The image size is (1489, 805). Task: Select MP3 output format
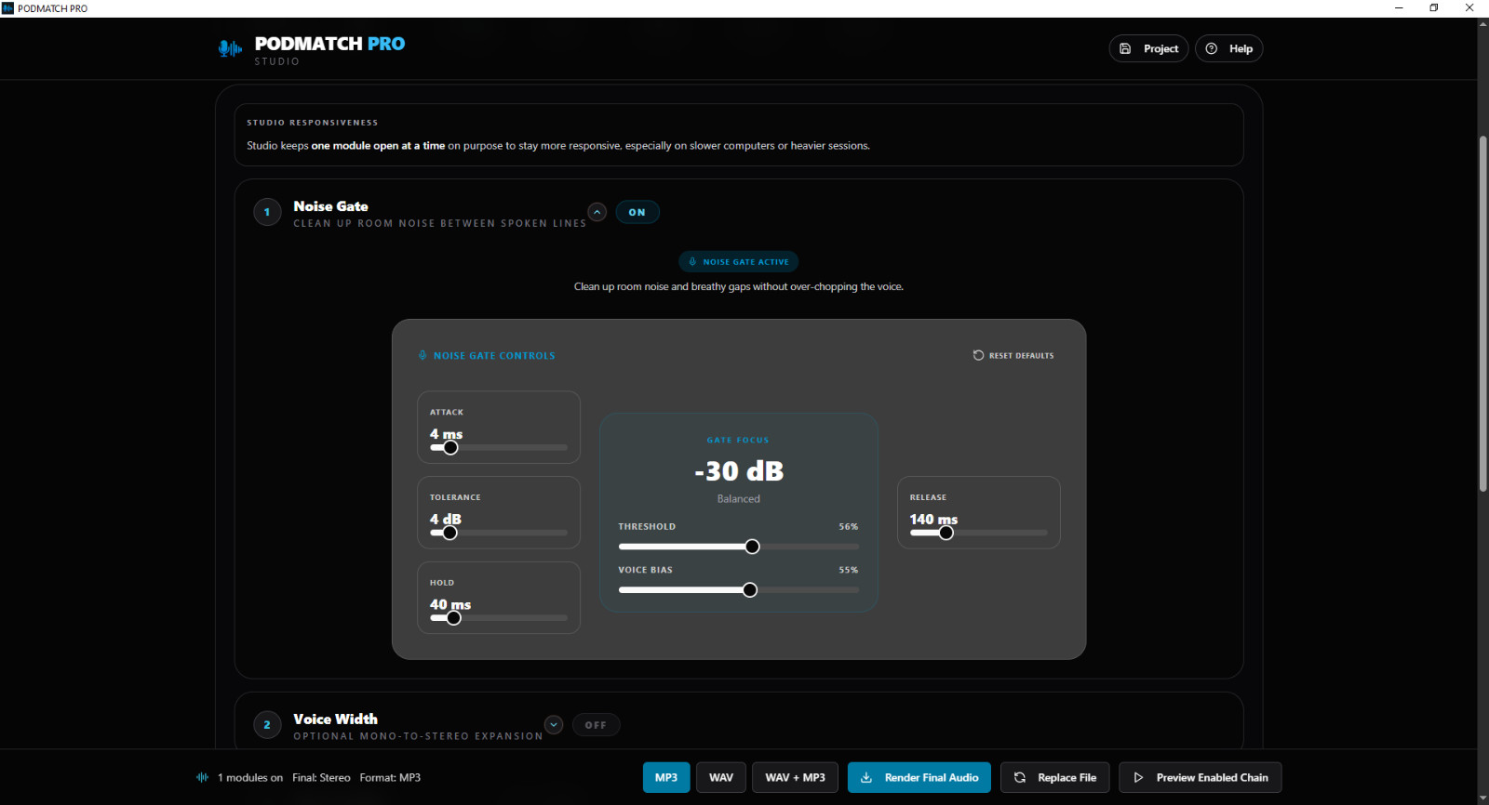666,777
